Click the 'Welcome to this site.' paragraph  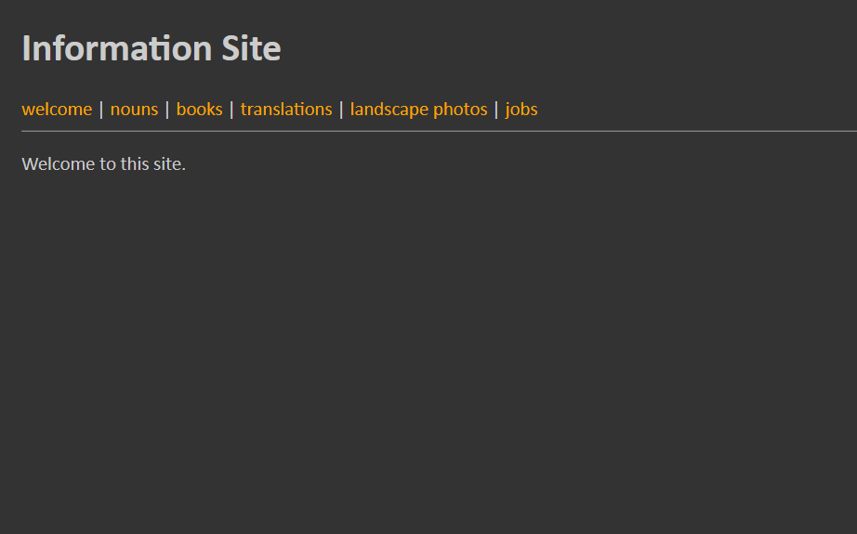(x=104, y=163)
